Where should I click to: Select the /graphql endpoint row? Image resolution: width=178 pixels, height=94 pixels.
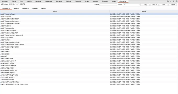(89, 56)
